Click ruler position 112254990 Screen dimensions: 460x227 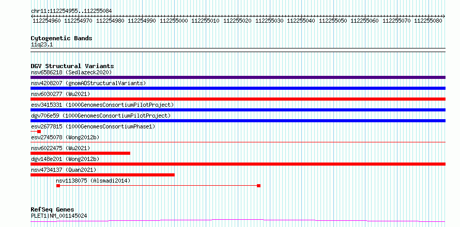142,21
